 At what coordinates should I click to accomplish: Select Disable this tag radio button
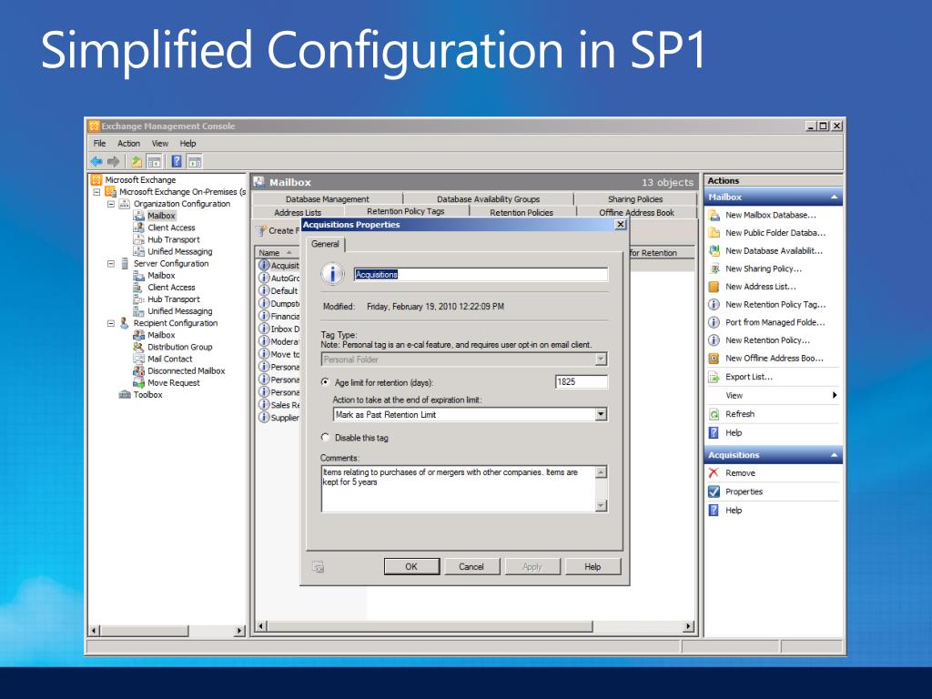click(x=325, y=438)
